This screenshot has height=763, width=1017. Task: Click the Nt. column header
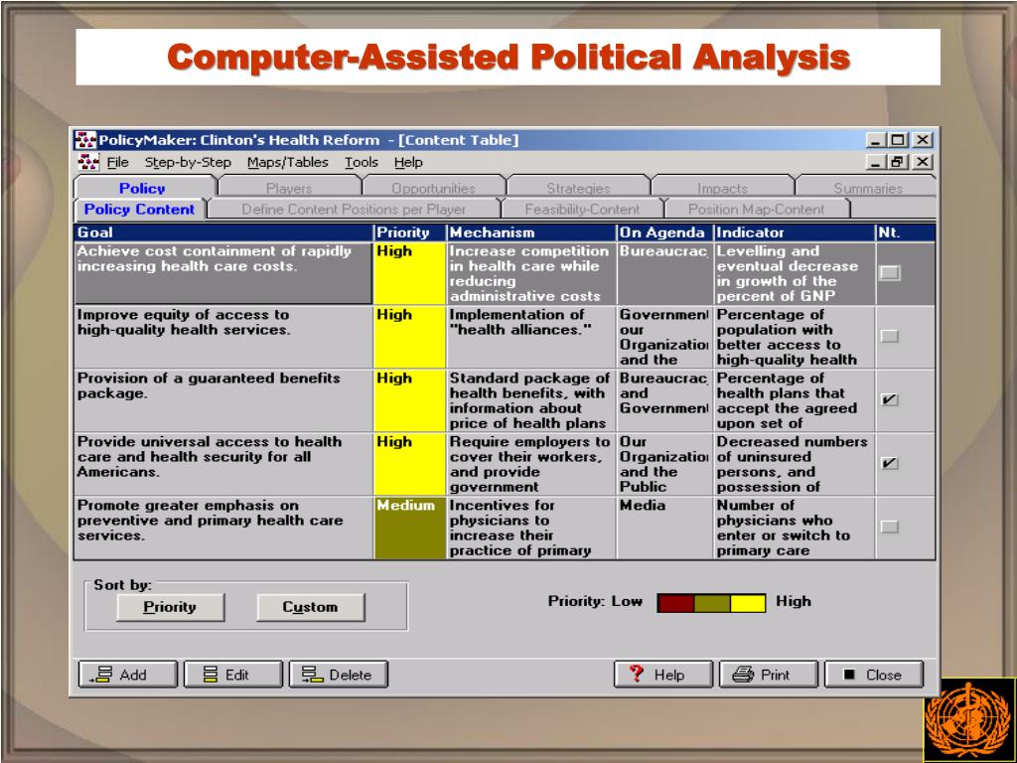coord(906,232)
